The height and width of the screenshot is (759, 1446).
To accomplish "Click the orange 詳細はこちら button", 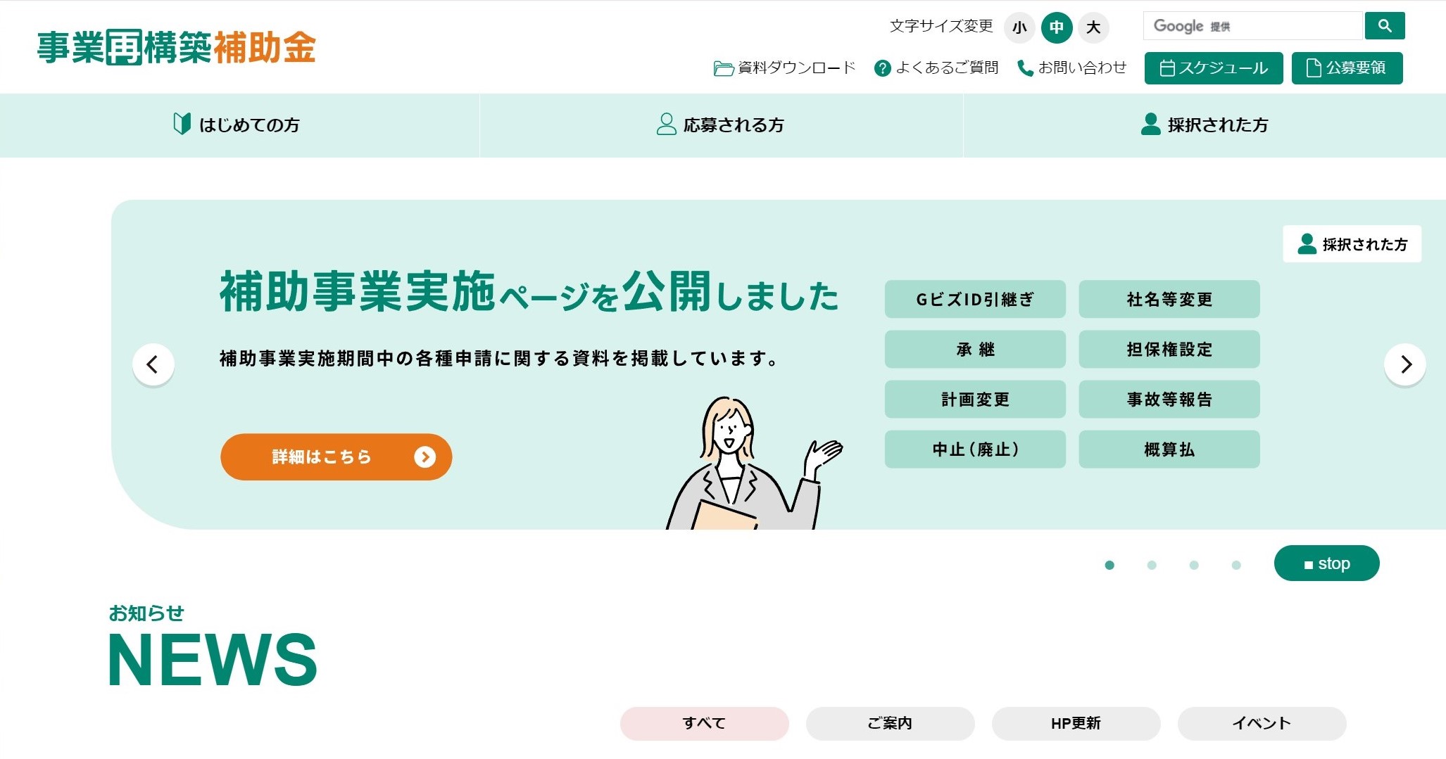I will [336, 457].
